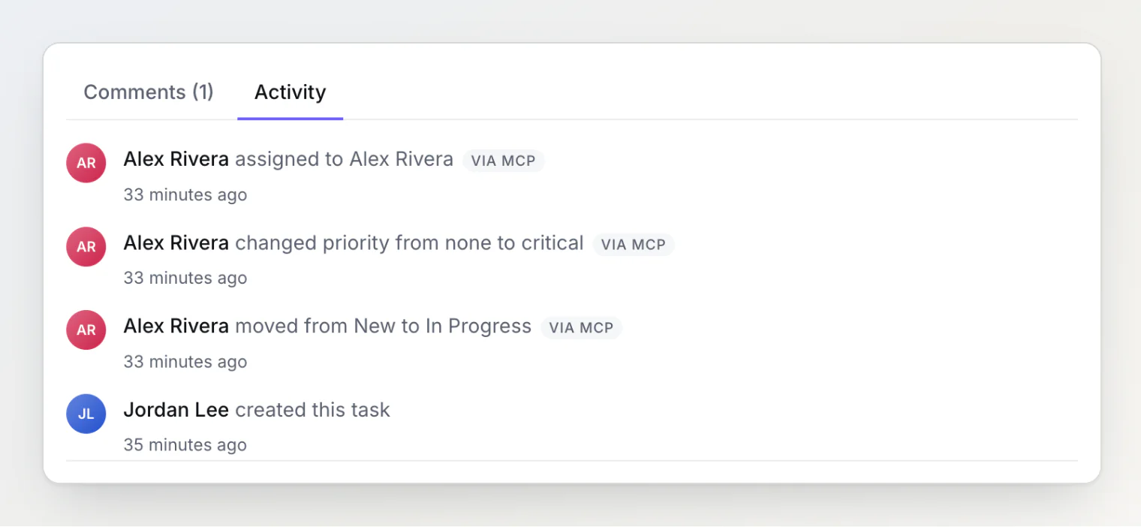Click 'moved from New to In Progress' text
The height and width of the screenshot is (527, 1141).
click(x=384, y=327)
